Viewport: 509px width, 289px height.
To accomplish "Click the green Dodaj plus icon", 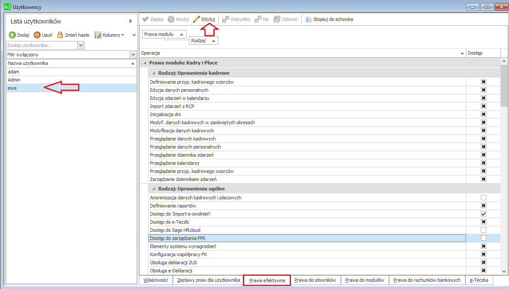I will [x=12, y=35].
